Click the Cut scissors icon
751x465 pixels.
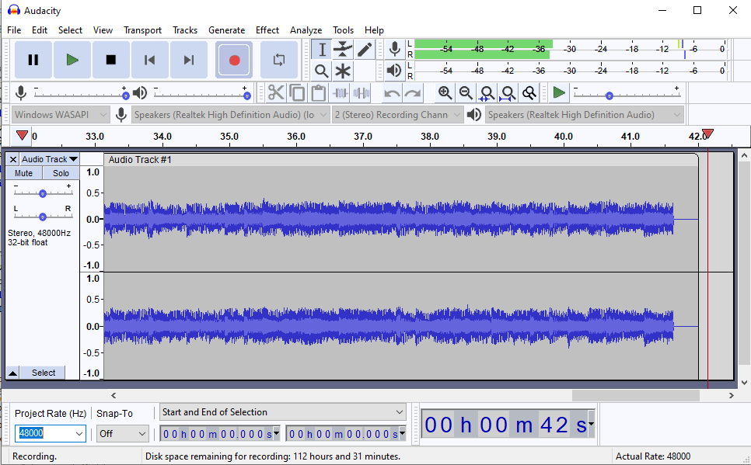[276, 93]
